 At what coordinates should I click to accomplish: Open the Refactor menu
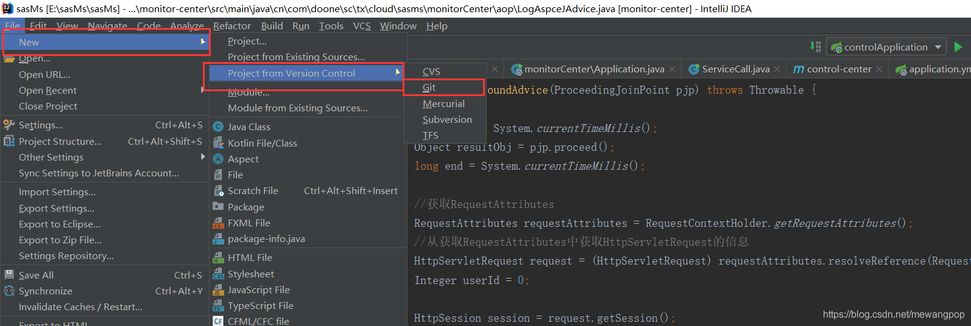click(x=232, y=26)
